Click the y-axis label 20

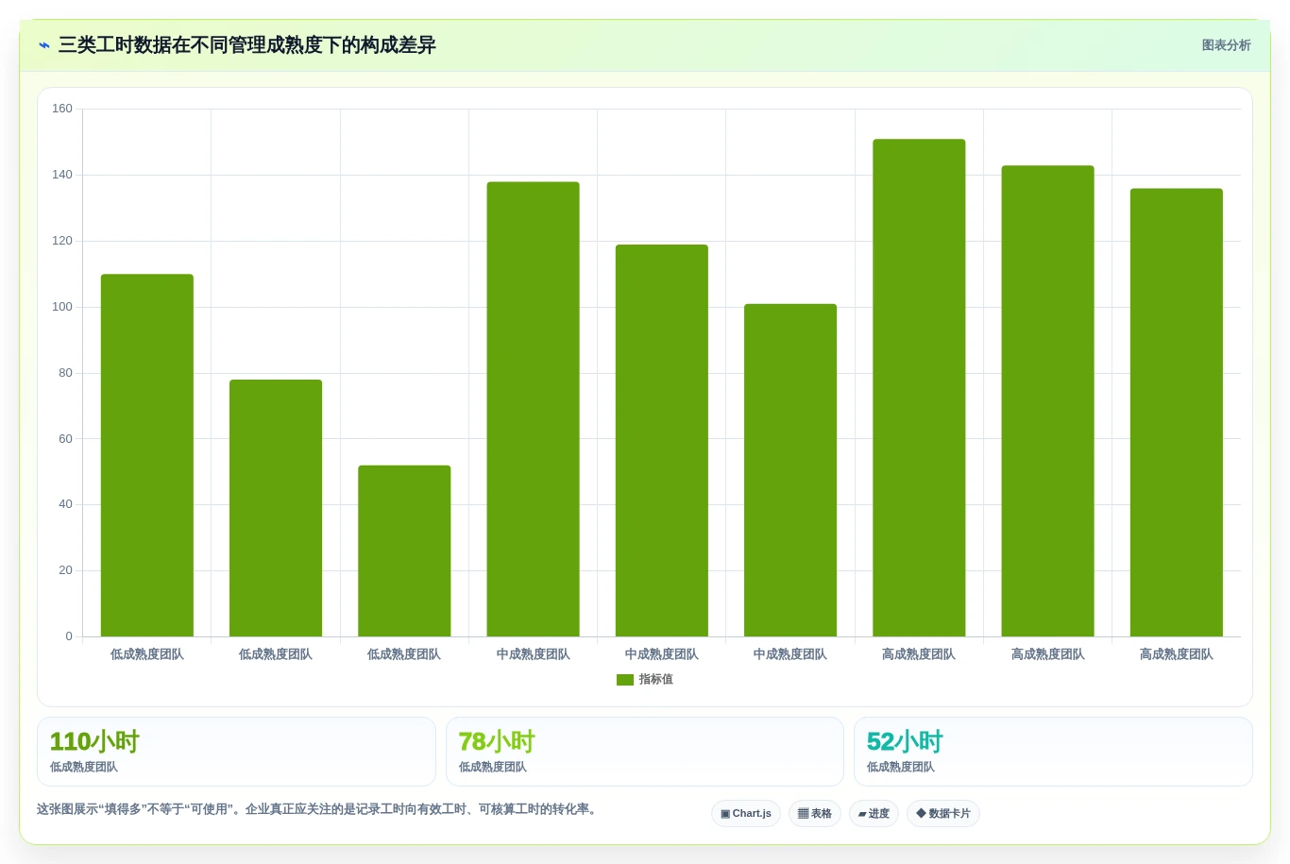pyautogui.click(x=65, y=570)
